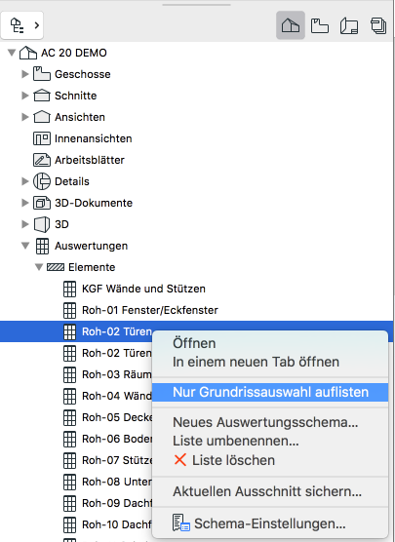Click Schema-Einstellungen settings icon
The height and width of the screenshot is (542, 395).
[x=180, y=523]
